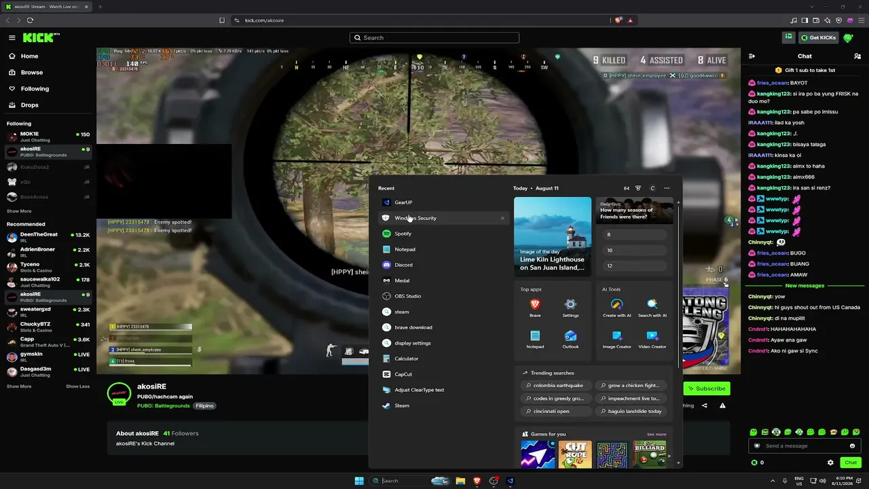Select quiz answer 8
This screenshot has width=869, height=489.
634,234
